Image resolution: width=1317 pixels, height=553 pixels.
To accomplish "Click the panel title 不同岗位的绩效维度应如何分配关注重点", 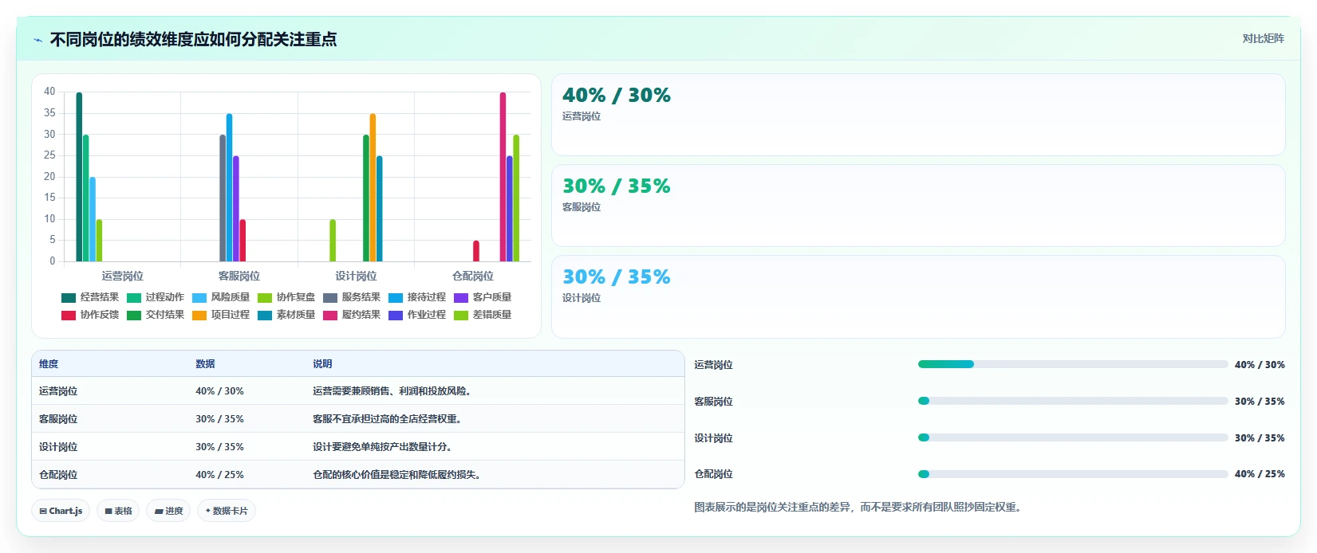I will click(x=193, y=39).
